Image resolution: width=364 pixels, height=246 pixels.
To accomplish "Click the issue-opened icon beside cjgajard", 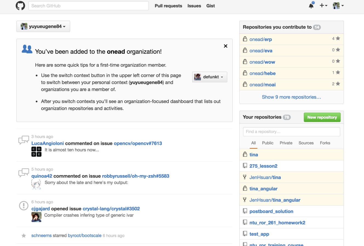I will [x=24, y=206].
